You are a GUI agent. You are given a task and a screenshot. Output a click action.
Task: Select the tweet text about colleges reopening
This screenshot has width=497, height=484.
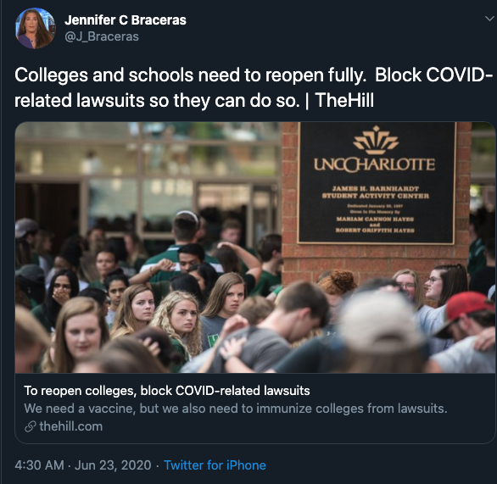coord(254,88)
